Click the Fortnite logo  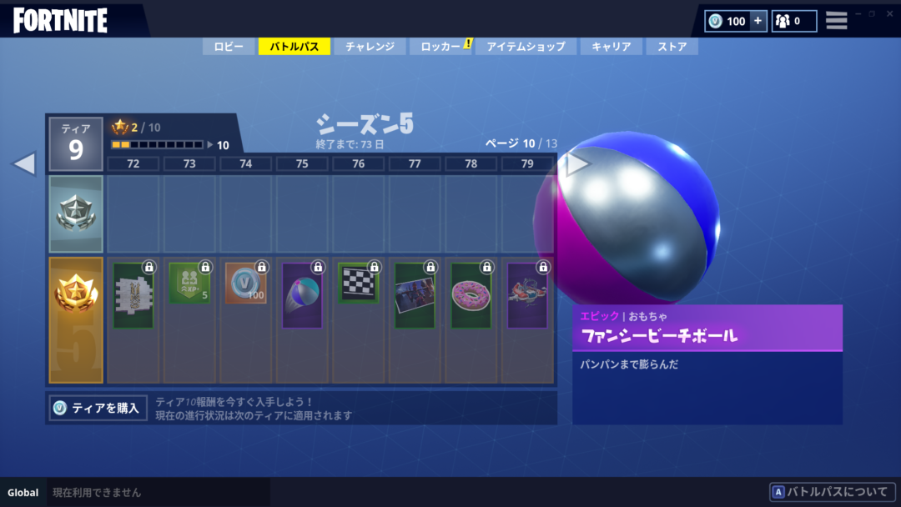tap(60, 21)
